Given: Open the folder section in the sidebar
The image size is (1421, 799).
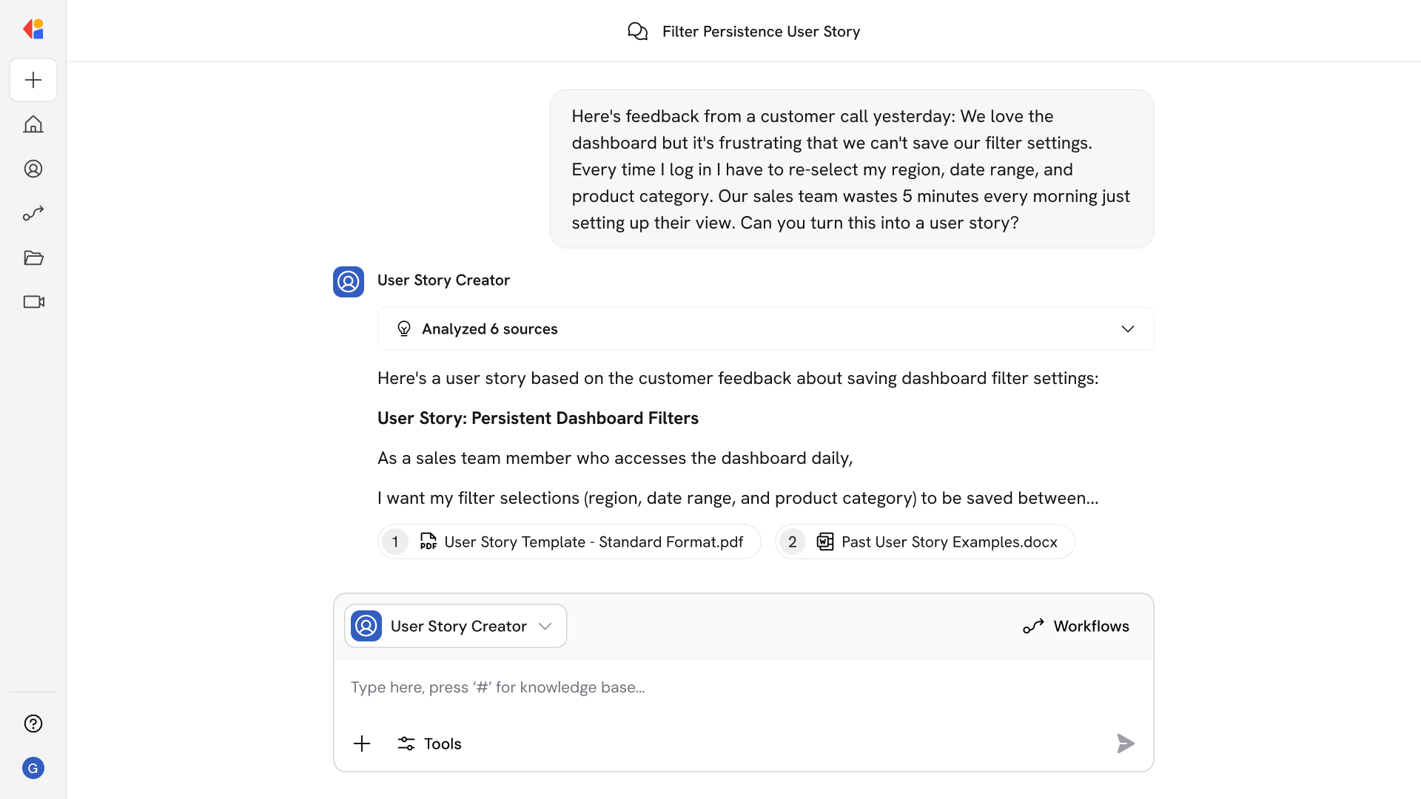Looking at the screenshot, I should pos(33,257).
